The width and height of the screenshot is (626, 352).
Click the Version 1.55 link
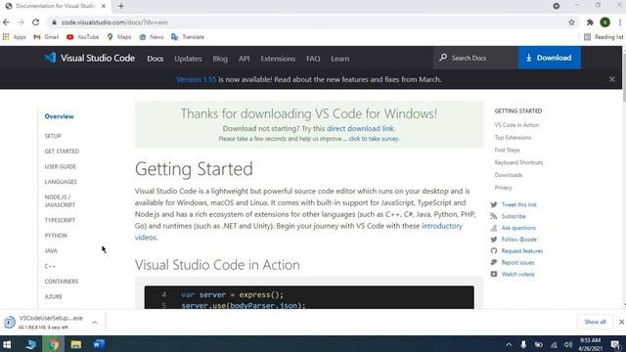196,79
